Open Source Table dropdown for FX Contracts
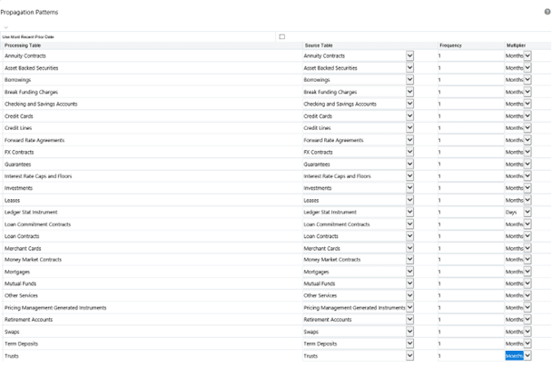 pos(409,152)
